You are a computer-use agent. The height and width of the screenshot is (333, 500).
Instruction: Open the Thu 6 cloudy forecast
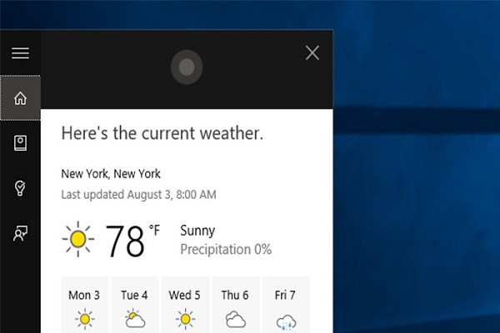tap(235, 306)
